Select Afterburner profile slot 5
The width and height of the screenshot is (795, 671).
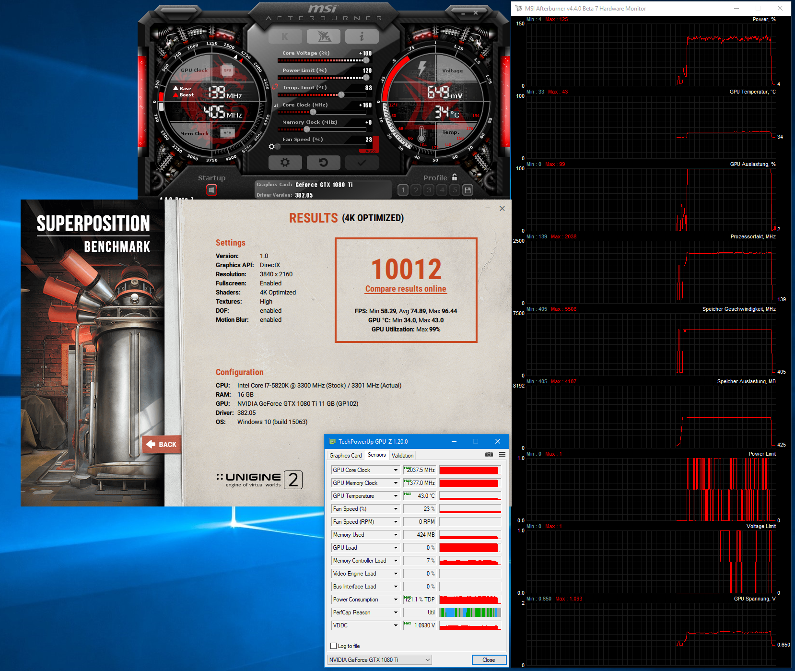click(x=455, y=190)
